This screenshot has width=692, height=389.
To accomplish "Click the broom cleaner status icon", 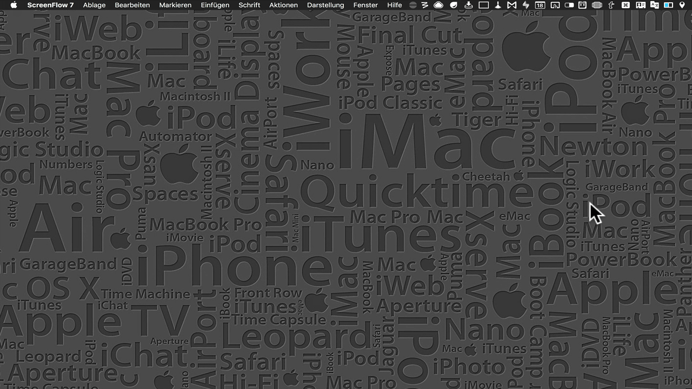I will pos(498,5).
